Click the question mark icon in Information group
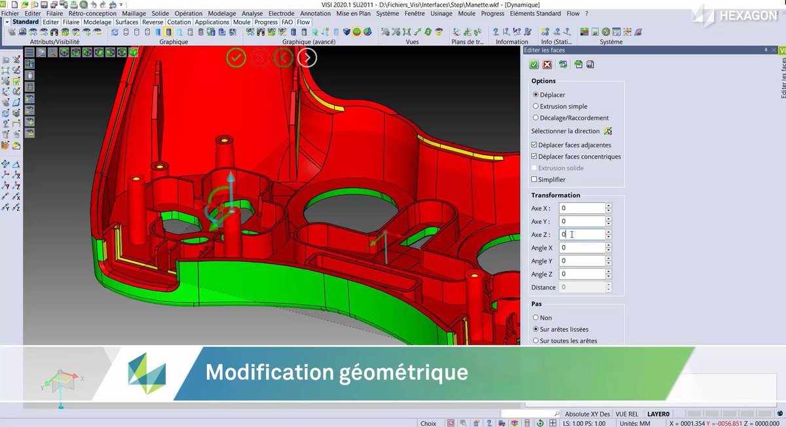This screenshot has width=786, height=427. (495, 32)
